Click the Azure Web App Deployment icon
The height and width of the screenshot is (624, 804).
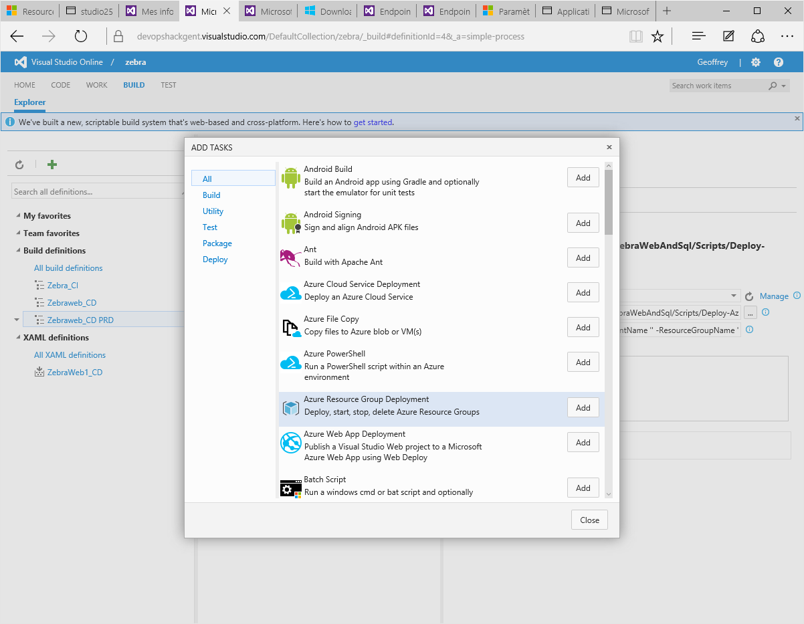pos(291,443)
